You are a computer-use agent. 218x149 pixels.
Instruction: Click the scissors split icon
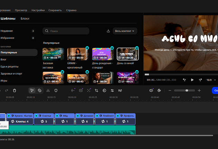point(48,90)
